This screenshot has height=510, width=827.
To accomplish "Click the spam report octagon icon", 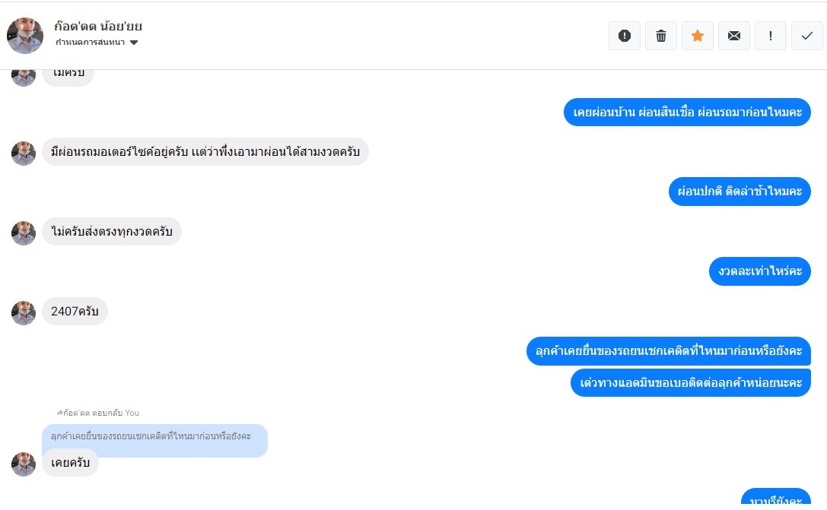I will click(625, 36).
